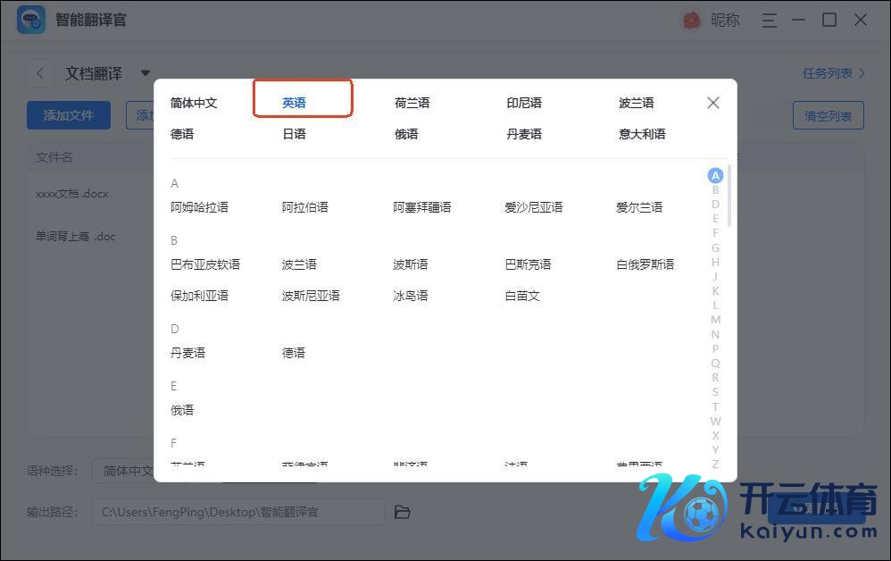Jump to letter A in alphabet index
The image size is (891, 561).
point(715,176)
